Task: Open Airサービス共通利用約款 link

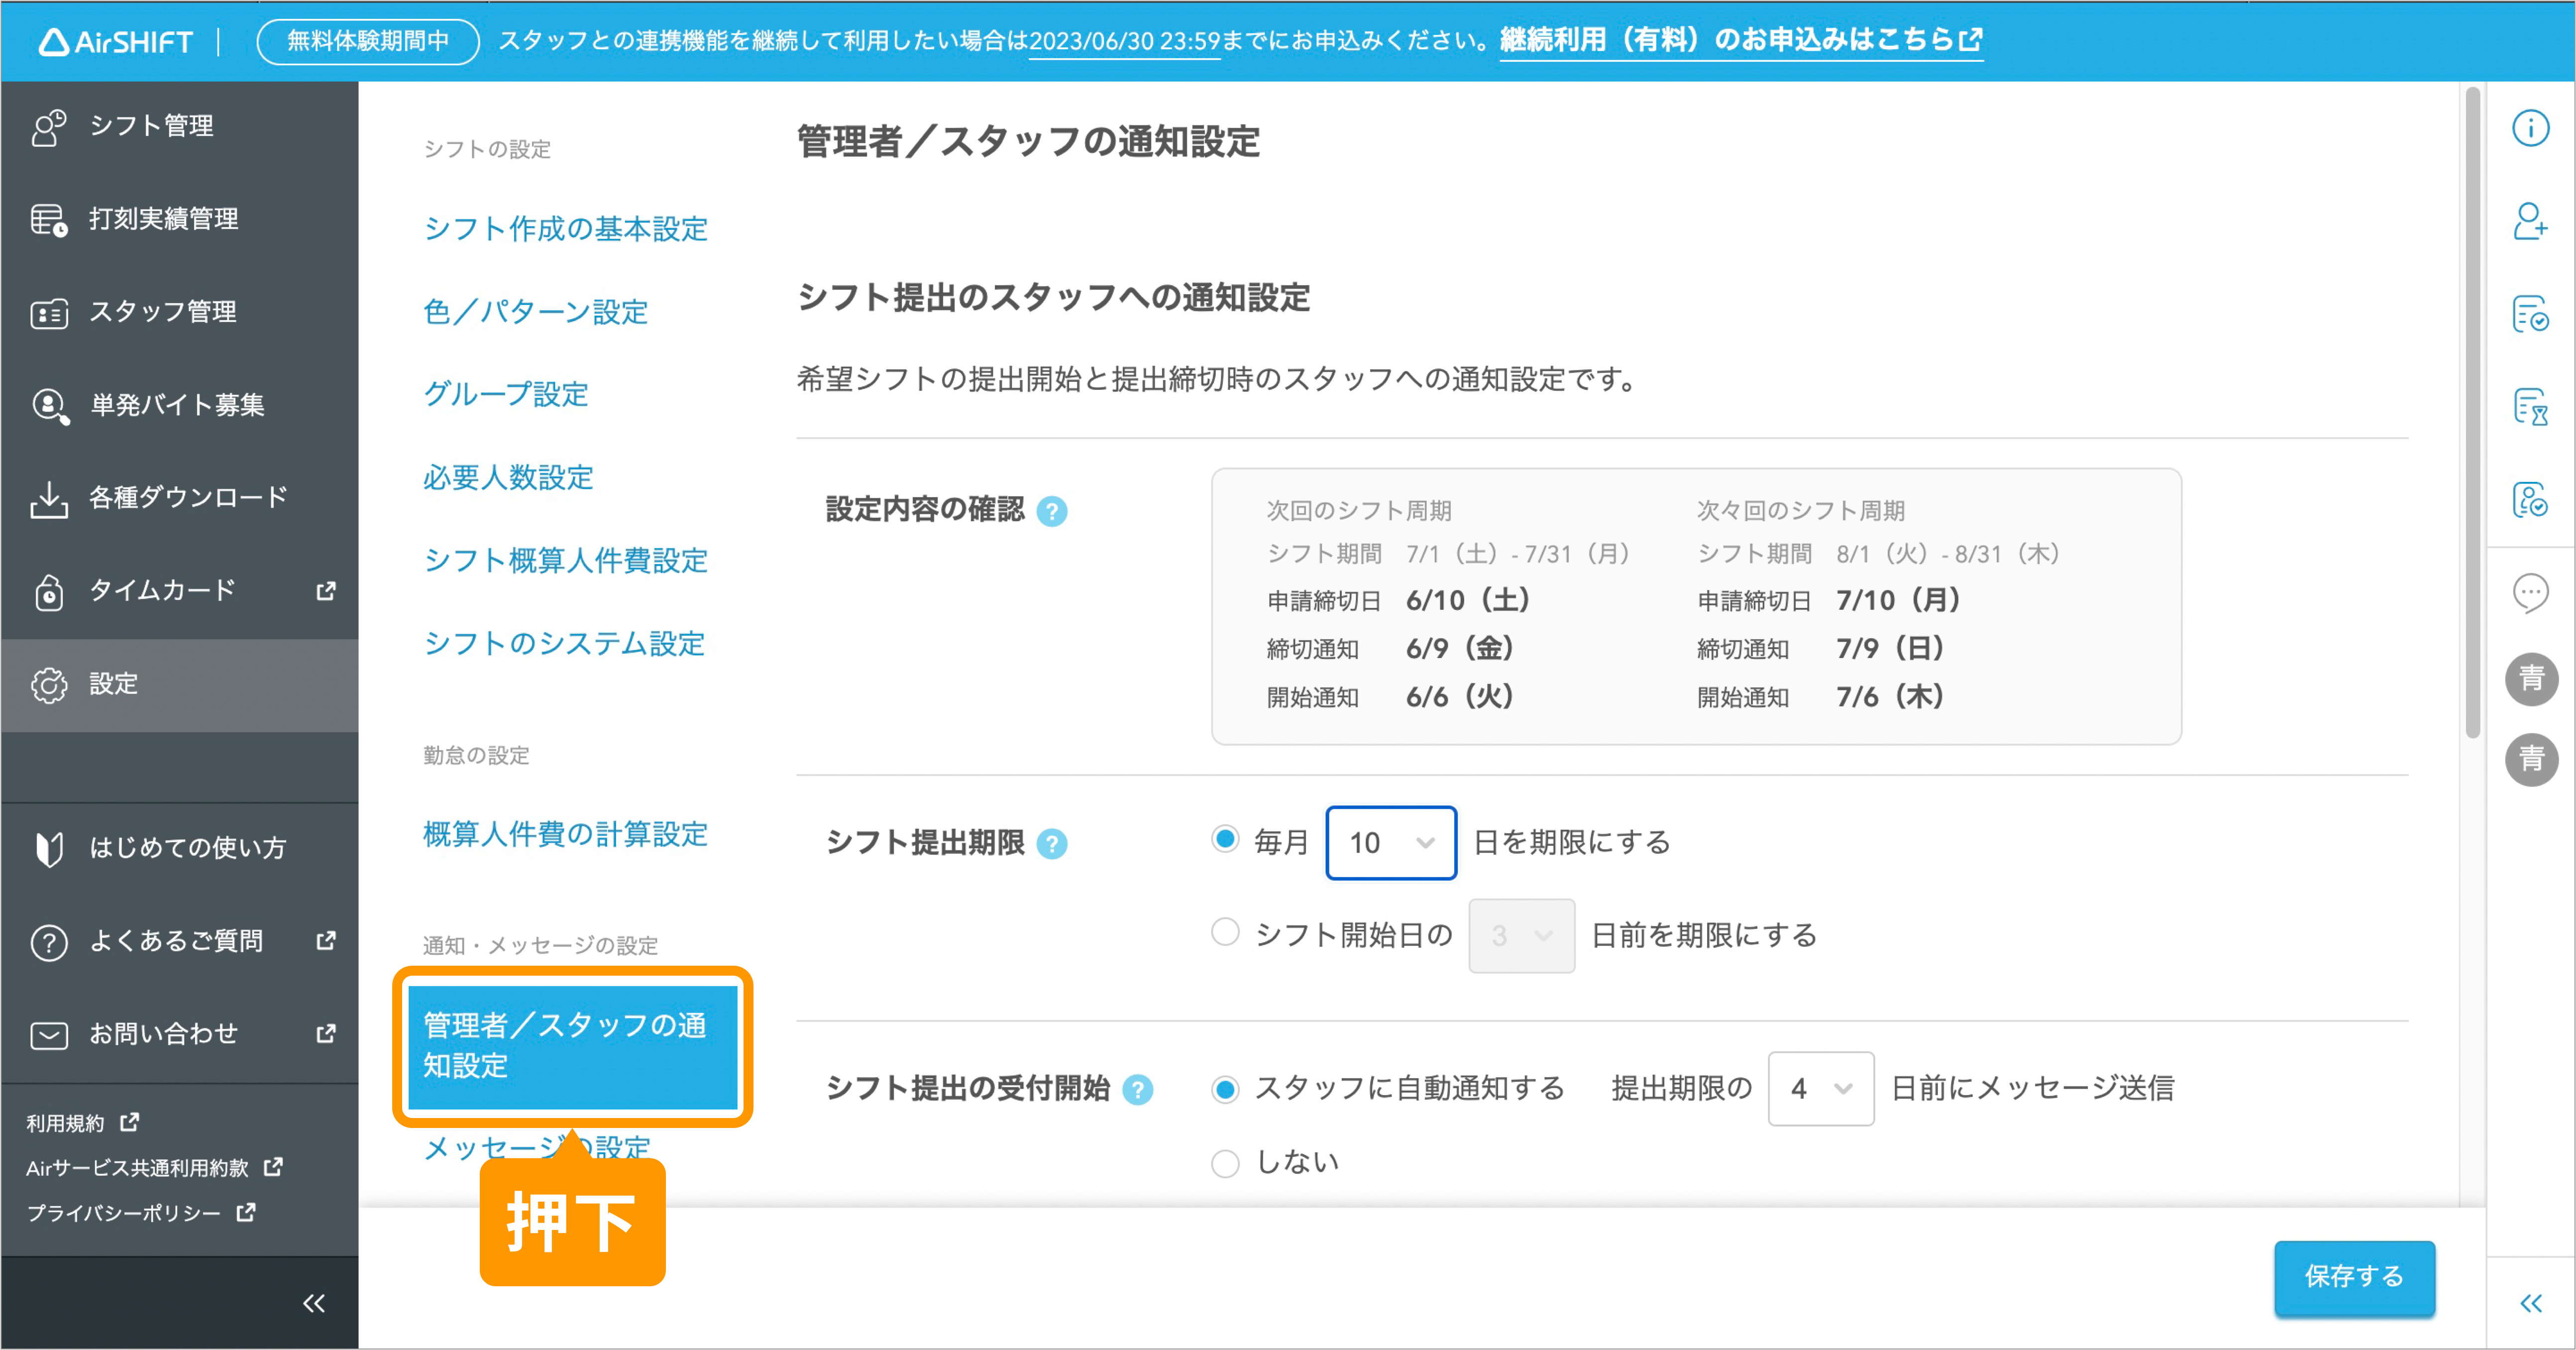Action: 155,1168
